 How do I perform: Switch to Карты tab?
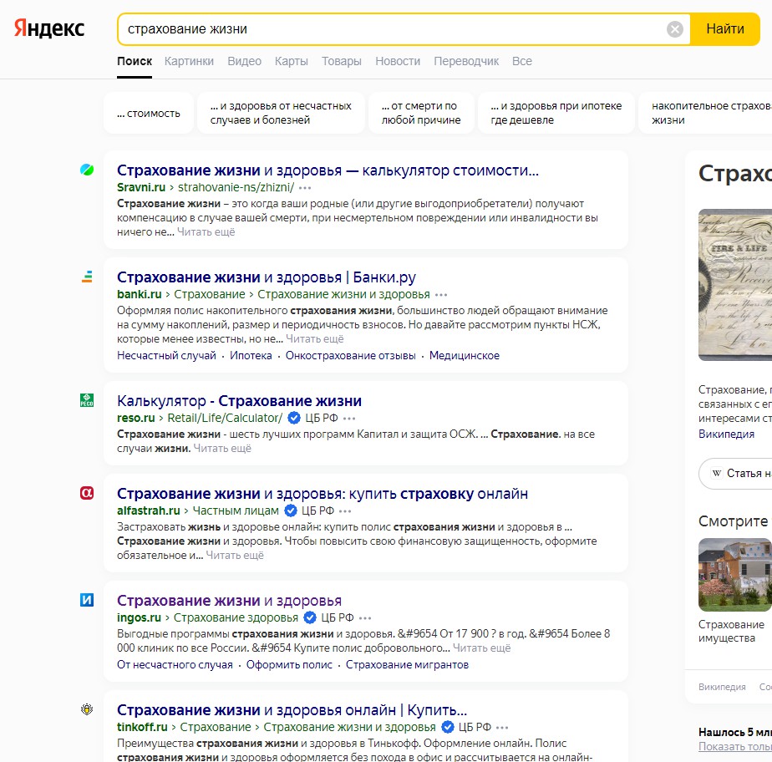tap(292, 61)
